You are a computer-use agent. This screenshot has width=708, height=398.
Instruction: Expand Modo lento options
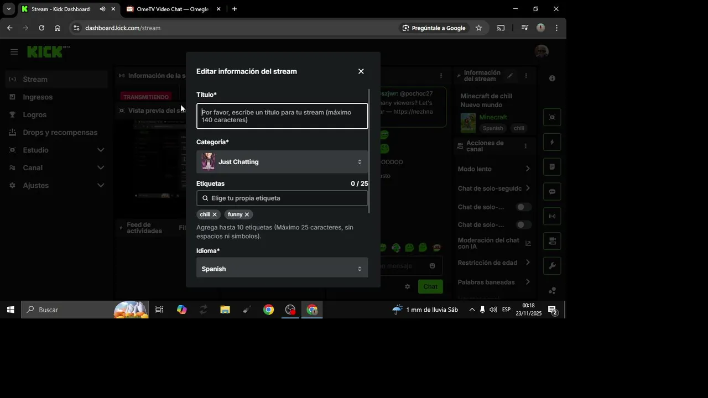pyautogui.click(x=527, y=169)
